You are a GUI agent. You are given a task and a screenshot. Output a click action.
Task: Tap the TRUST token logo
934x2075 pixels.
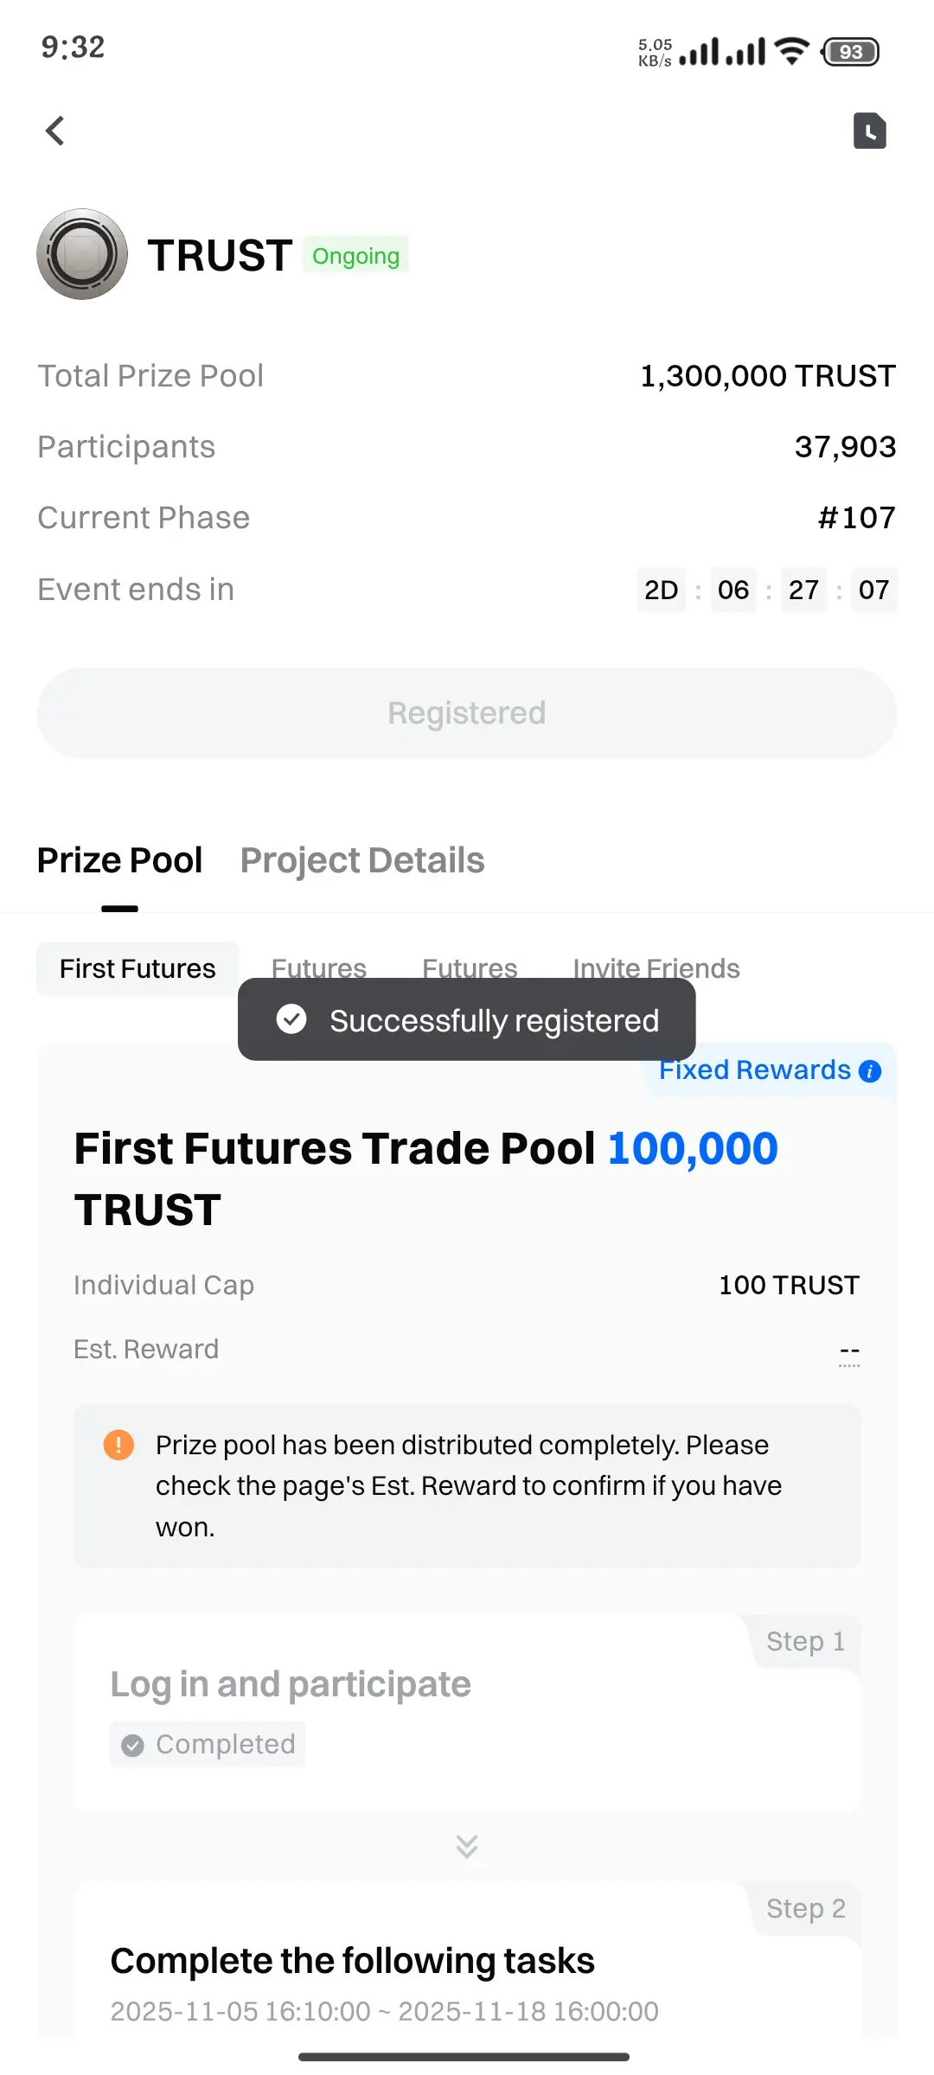pos(82,254)
